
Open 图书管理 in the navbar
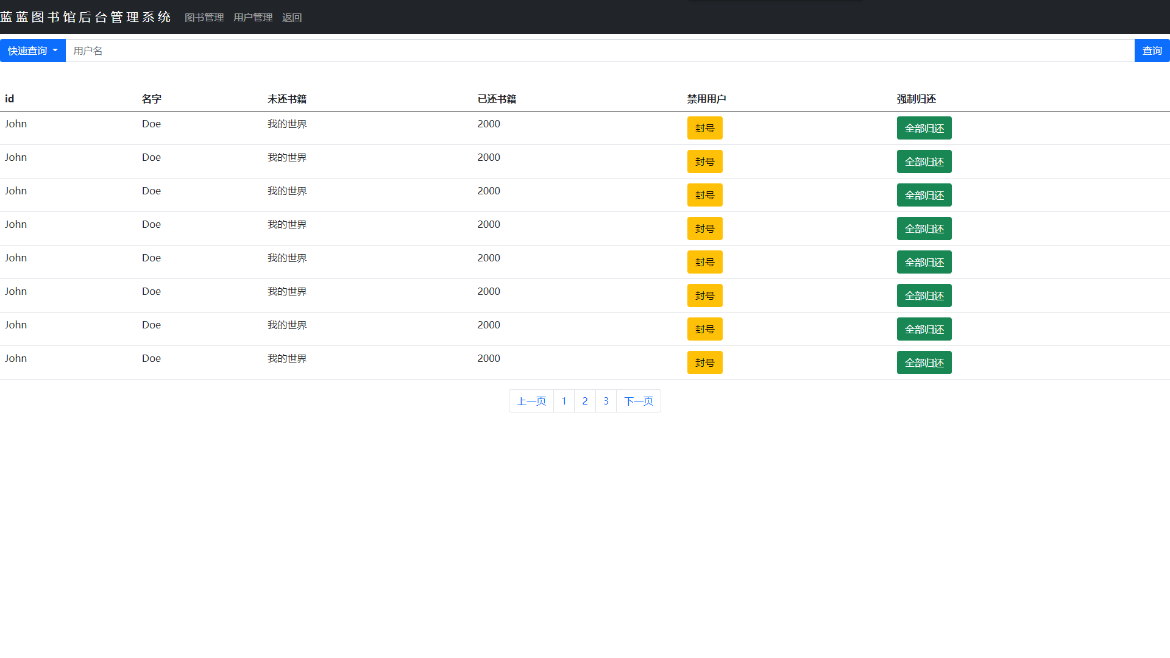204,18
